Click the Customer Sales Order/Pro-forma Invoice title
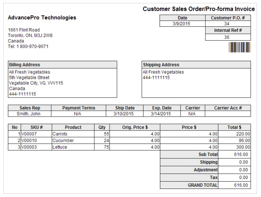This screenshot has width=261, height=197. (199, 9)
